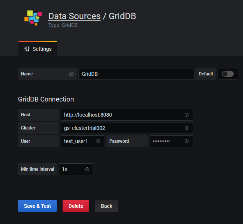Delete this GridDB data source
The width and height of the screenshot is (243, 224).
[x=76, y=206]
